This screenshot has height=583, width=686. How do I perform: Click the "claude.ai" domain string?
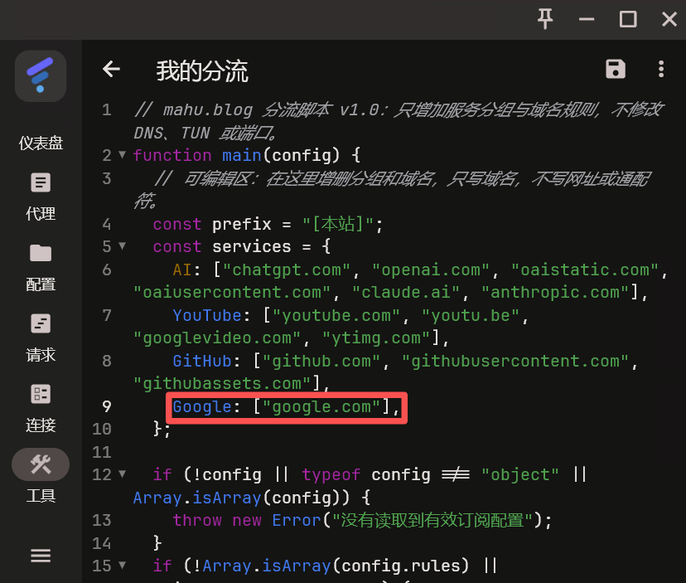coord(406,292)
